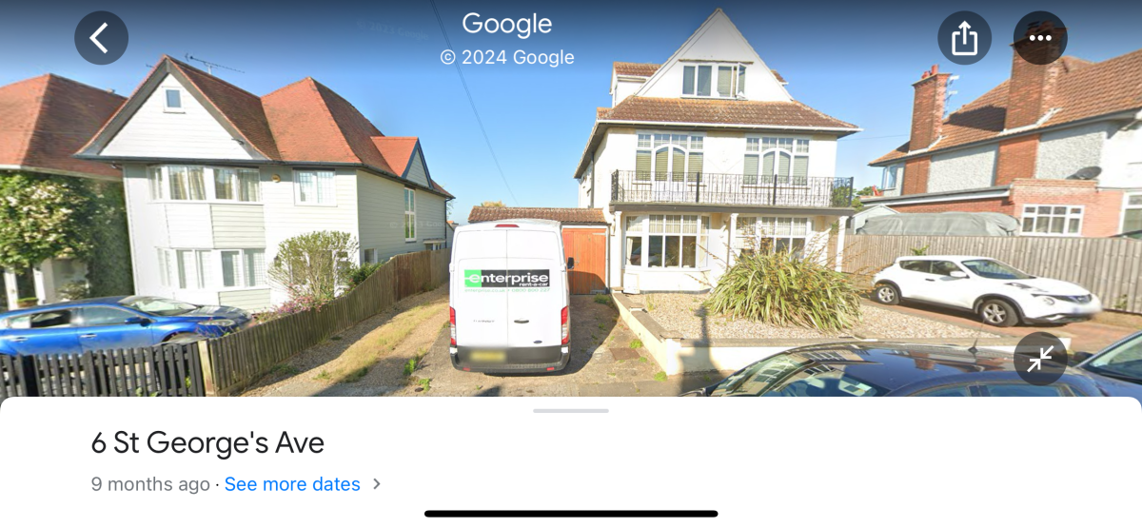Go back using the arrow button
The image size is (1142, 528).
[x=101, y=38]
